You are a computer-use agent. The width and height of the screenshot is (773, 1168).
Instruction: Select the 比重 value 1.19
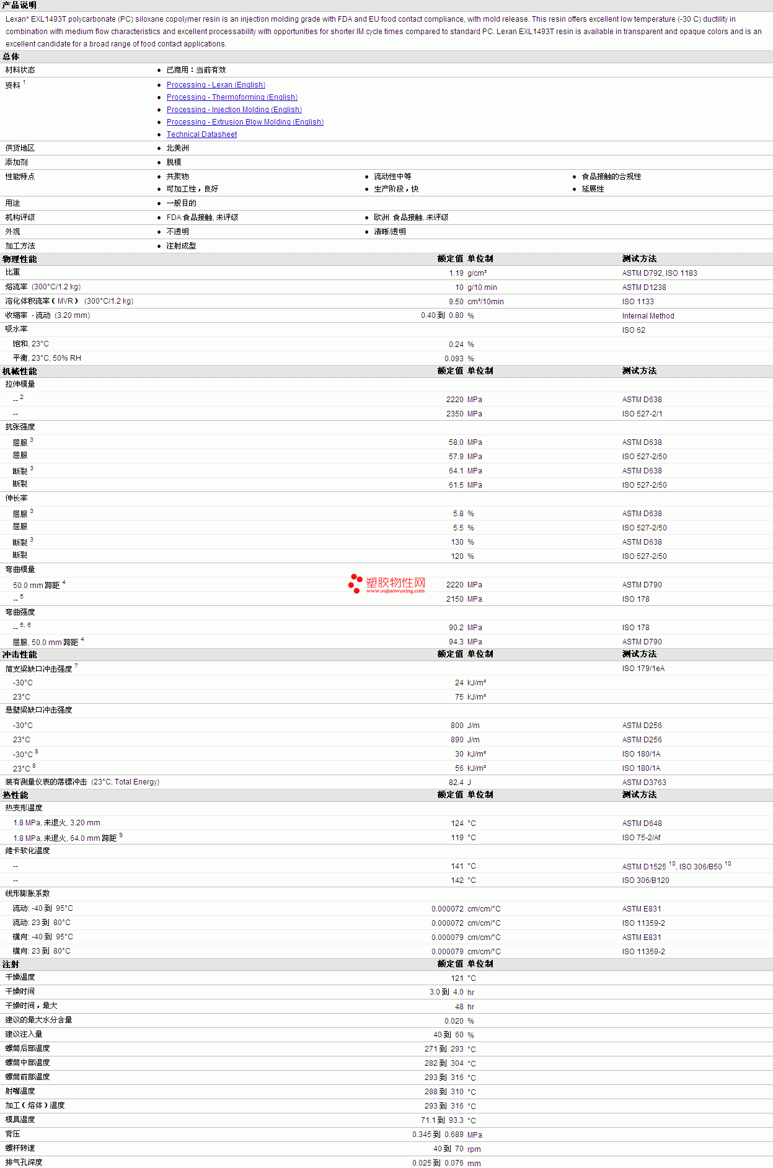pos(456,273)
